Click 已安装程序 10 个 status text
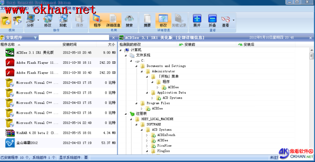Viewport: 315px width, 162px height. pyautogui.click(x=15, y=158)
